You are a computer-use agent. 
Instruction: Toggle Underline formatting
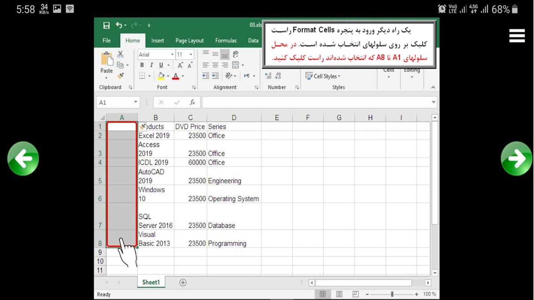161,65
